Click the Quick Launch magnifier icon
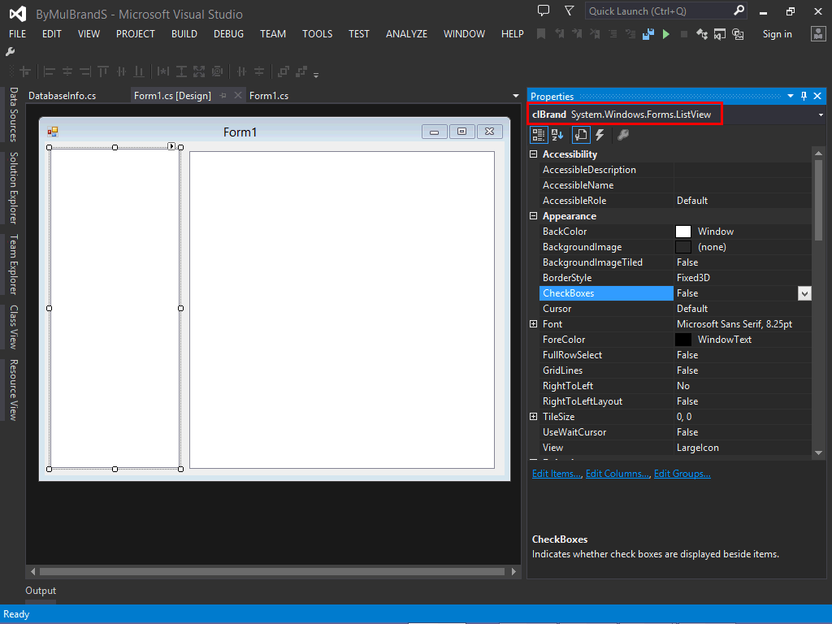832x624 pixels. tap(739, 11)
